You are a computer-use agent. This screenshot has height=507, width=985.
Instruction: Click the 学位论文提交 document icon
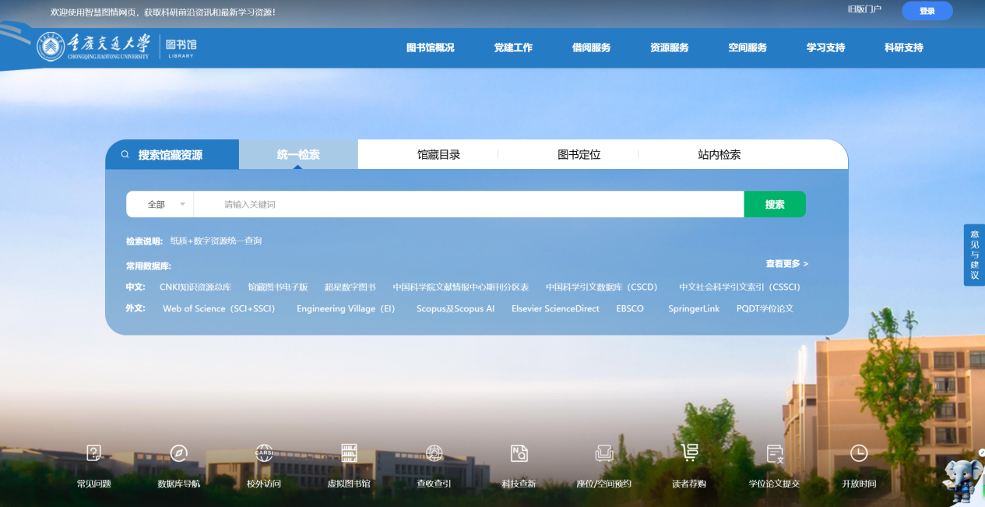[774, 453]
